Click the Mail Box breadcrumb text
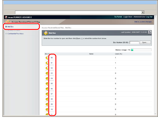This screenshot has height=119, width=158. pyautogui.click(x=68, y=28)
